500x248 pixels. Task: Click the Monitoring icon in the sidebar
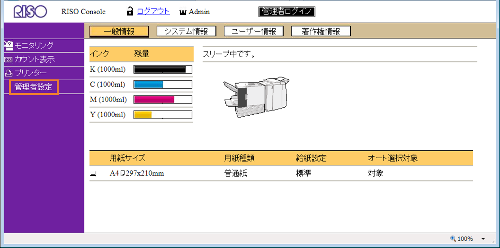[x=9, y=45]
